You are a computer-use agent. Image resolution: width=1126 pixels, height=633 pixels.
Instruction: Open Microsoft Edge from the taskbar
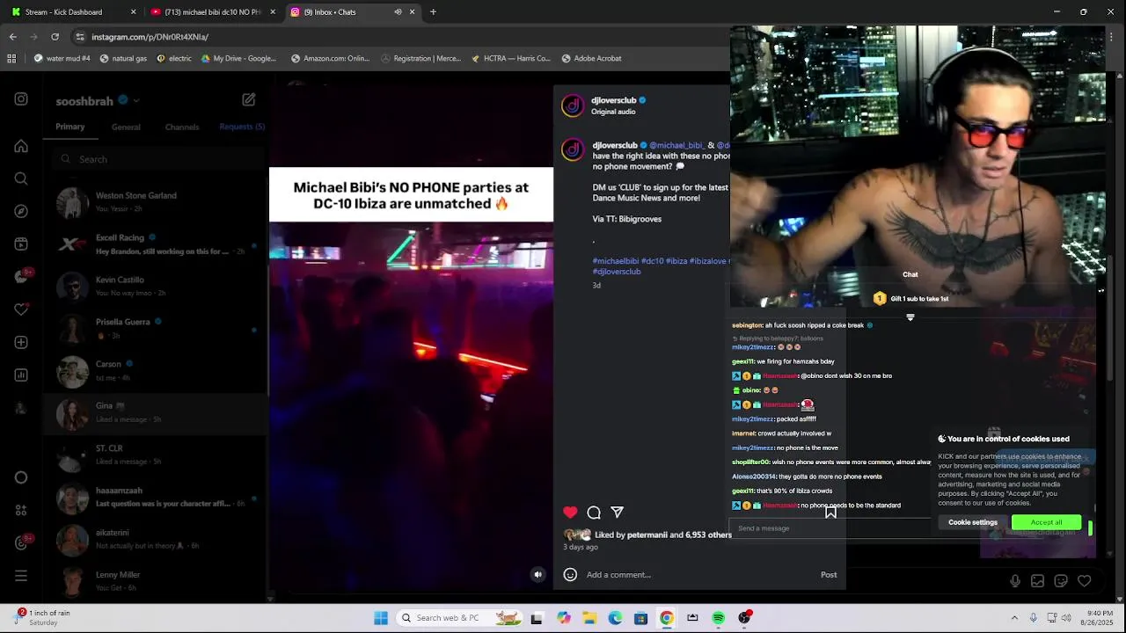tap(615, 618)
